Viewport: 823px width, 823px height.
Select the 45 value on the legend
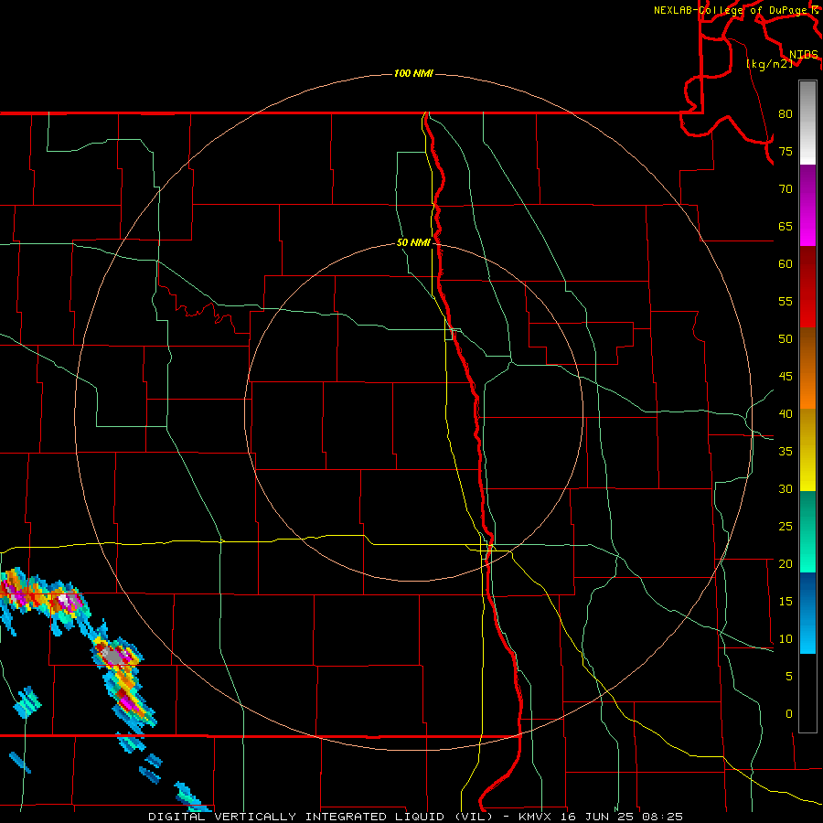786,377
